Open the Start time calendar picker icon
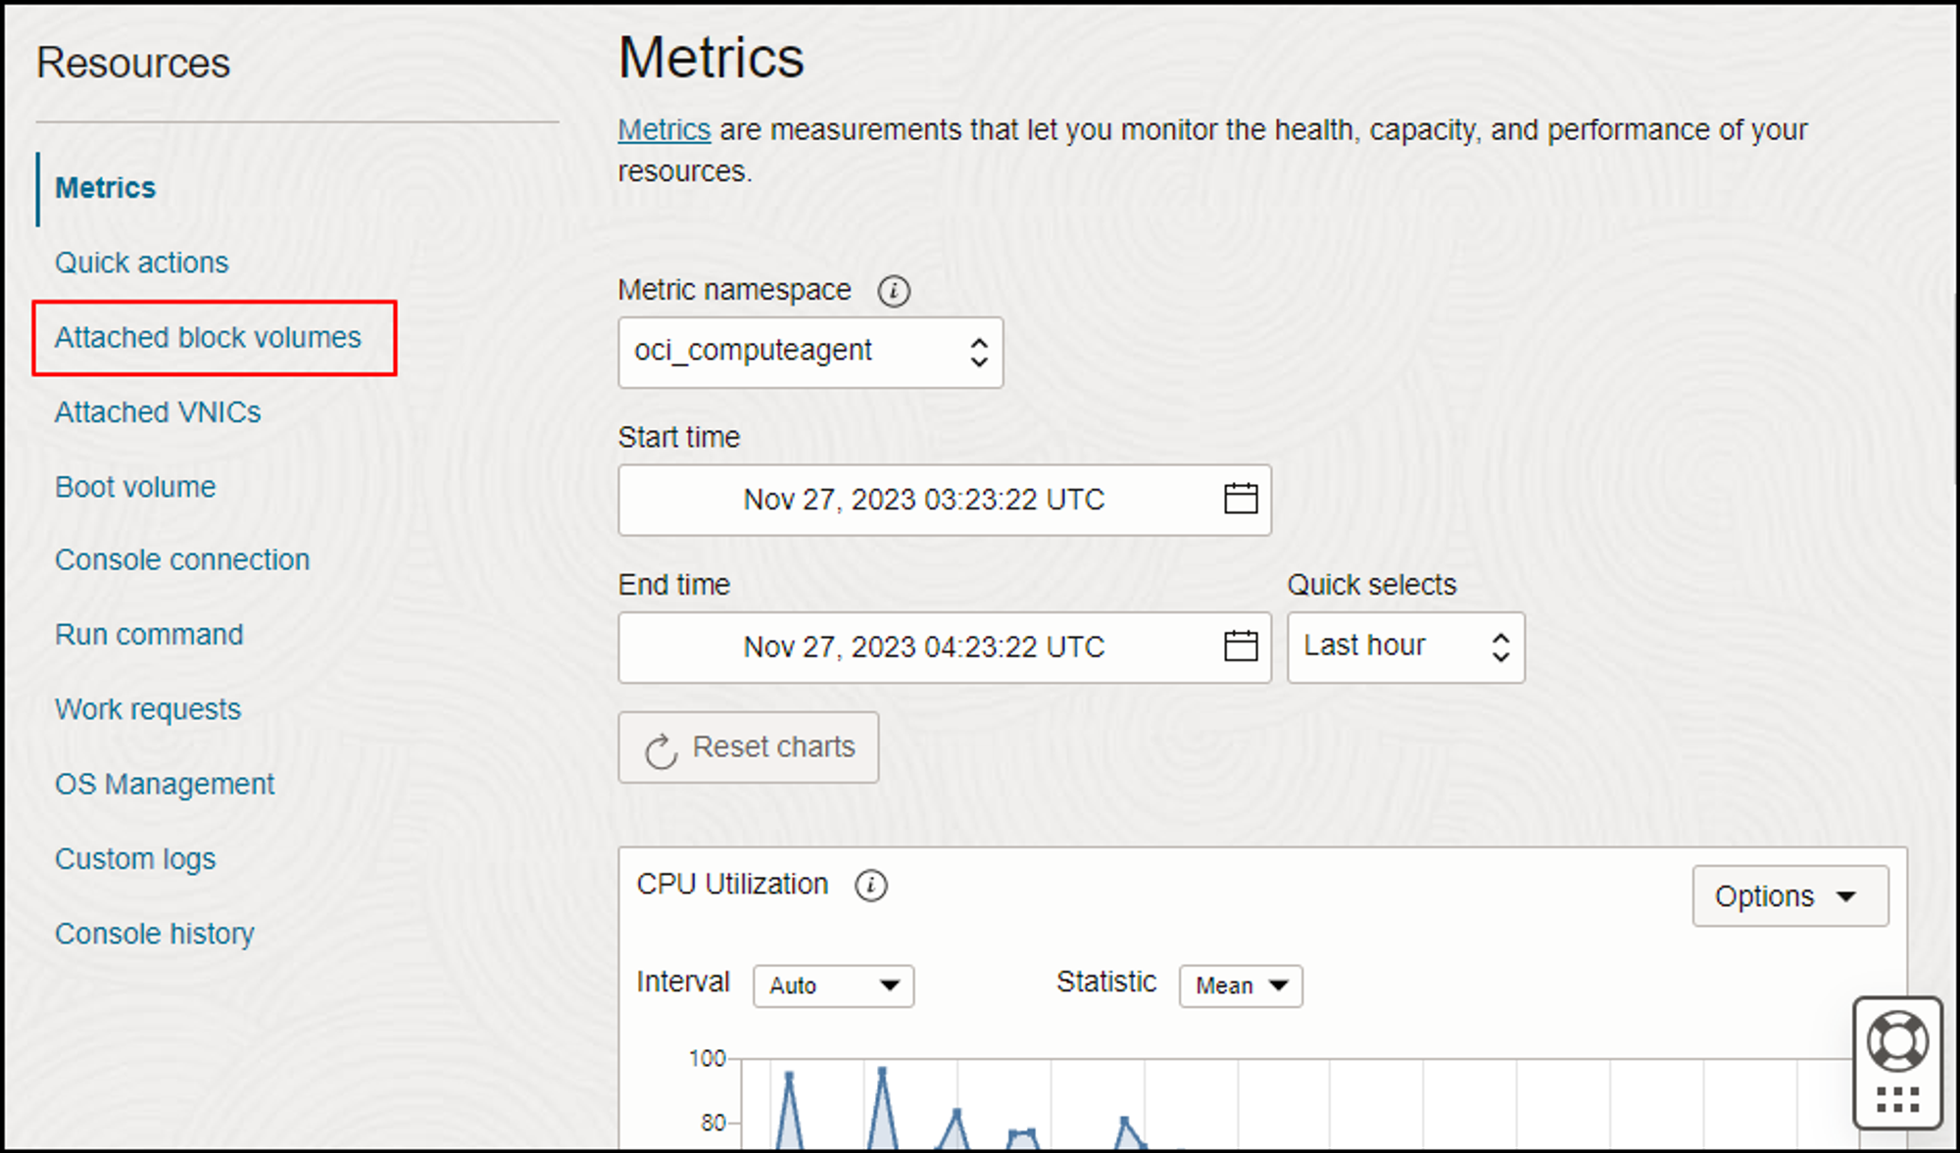 coord(1241,499)
